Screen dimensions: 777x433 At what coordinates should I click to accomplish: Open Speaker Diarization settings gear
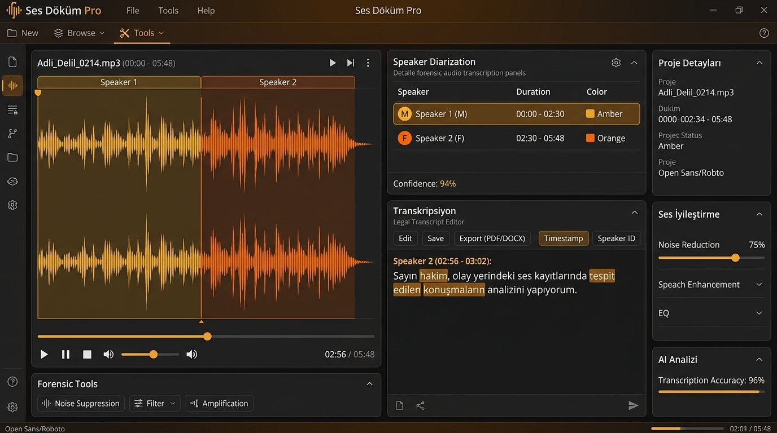(616, 63)
